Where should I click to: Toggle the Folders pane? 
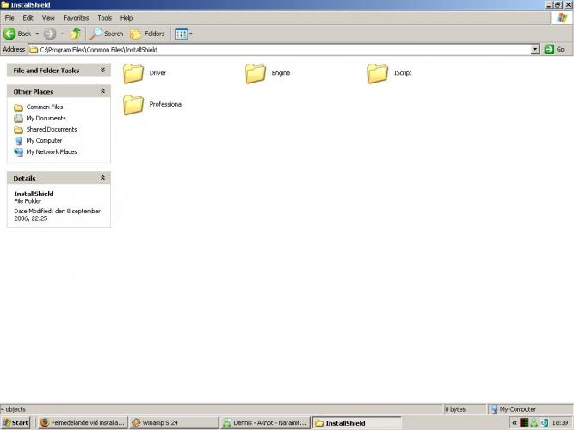point(148,34)
